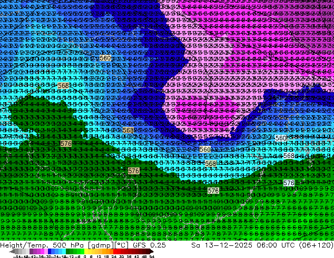This screenshot has height=258, width=334.
Task: Click the 'GFS 0.25' model label
Action: pos(149,245)
